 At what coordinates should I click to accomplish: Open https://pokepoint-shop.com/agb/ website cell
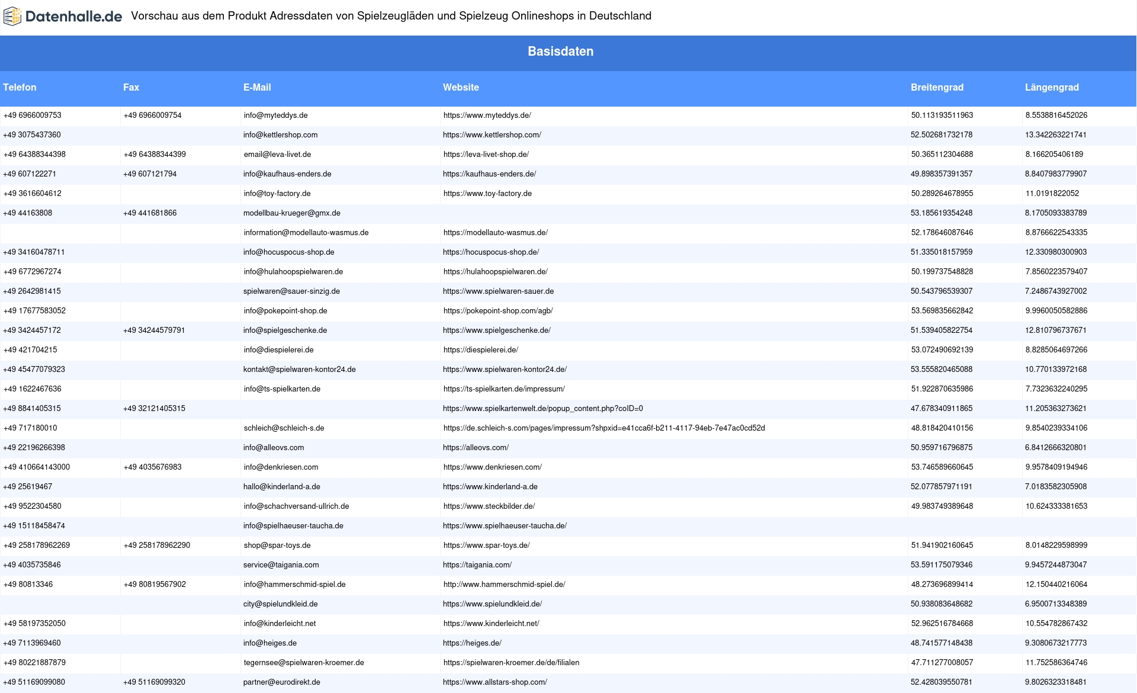pos(498,311)
